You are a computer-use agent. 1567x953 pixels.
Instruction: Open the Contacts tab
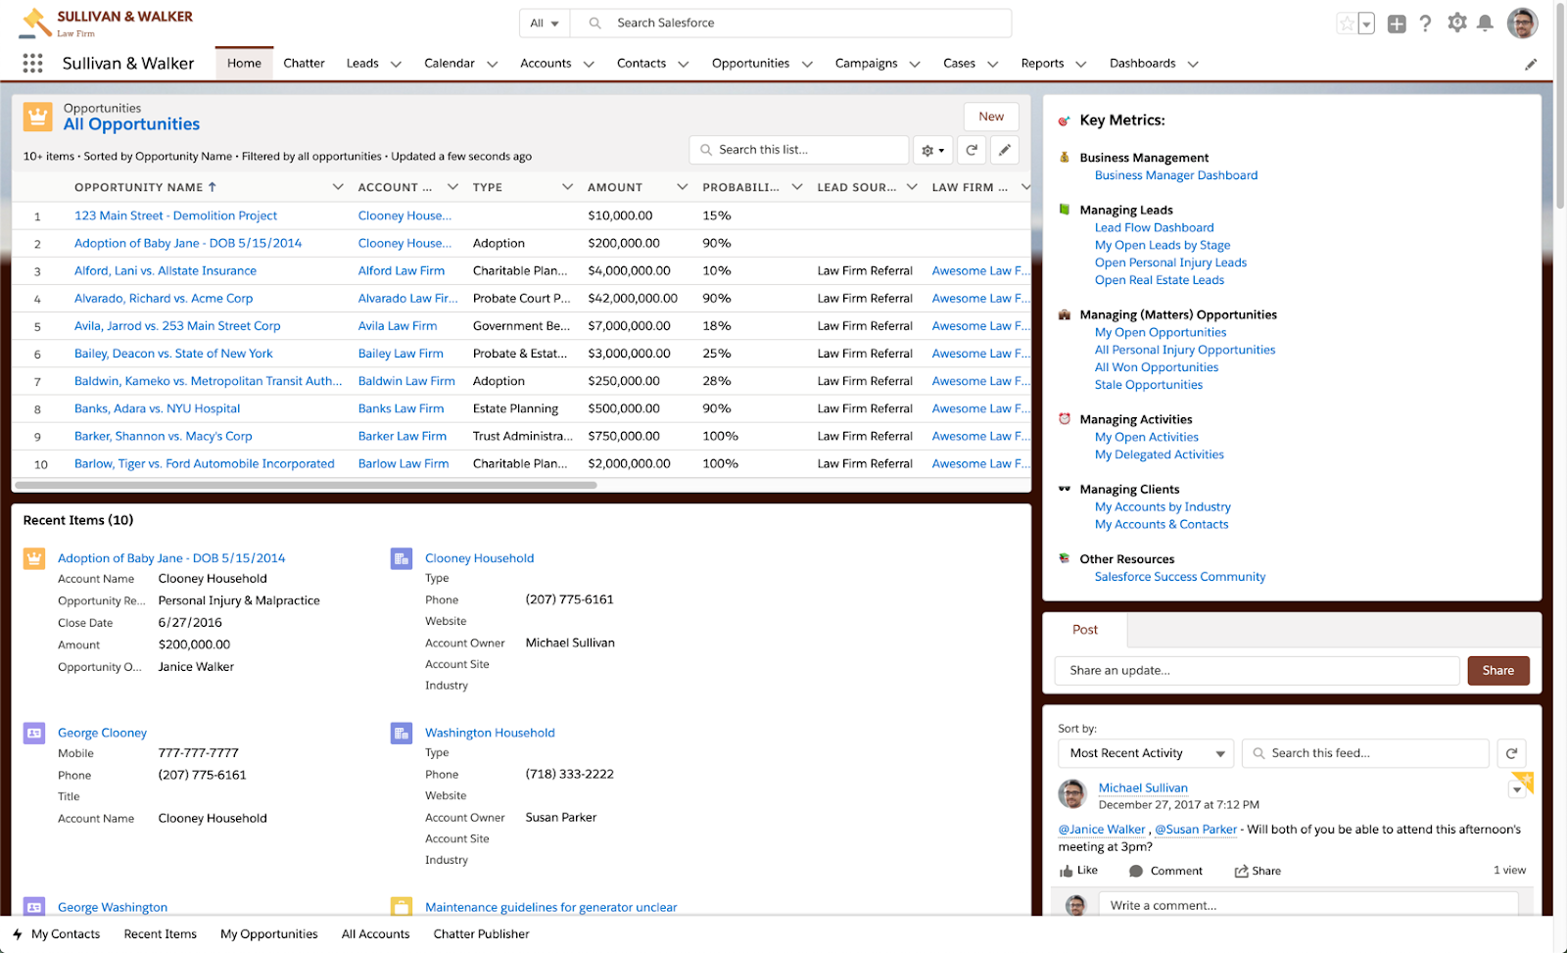(641, 64)
